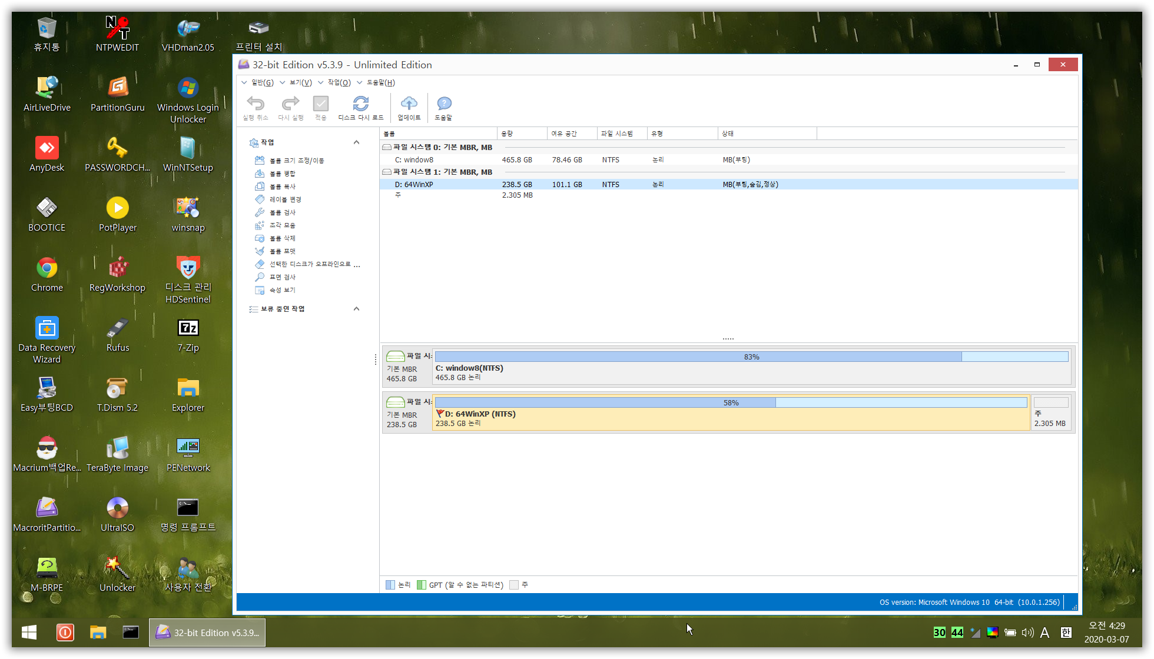Click the 적용 apply checkmark icon
Viewport: 1154px width, 659px height.
320,104
